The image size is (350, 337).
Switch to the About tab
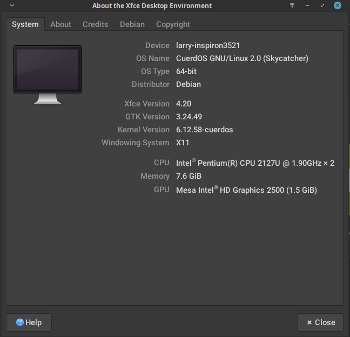pos(60,24)
